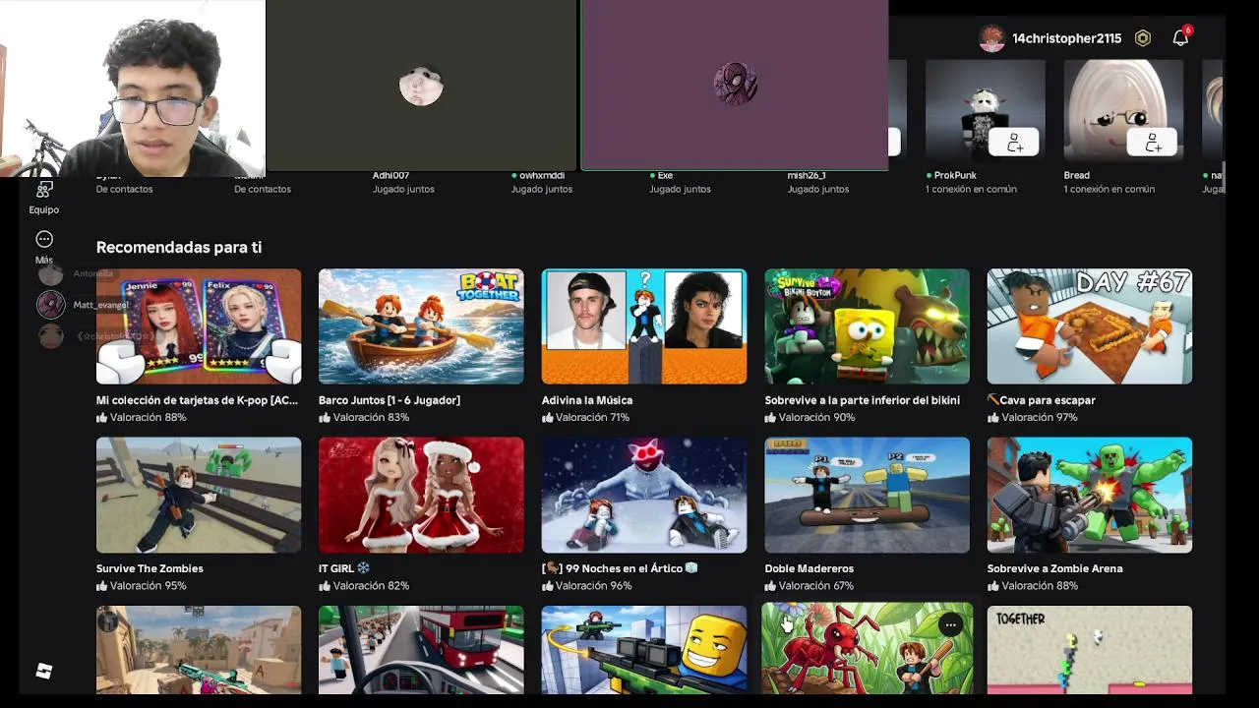Open options menu on ant game thumbnail
Screen dimensions: 1259x708
[x=950, y=624]
